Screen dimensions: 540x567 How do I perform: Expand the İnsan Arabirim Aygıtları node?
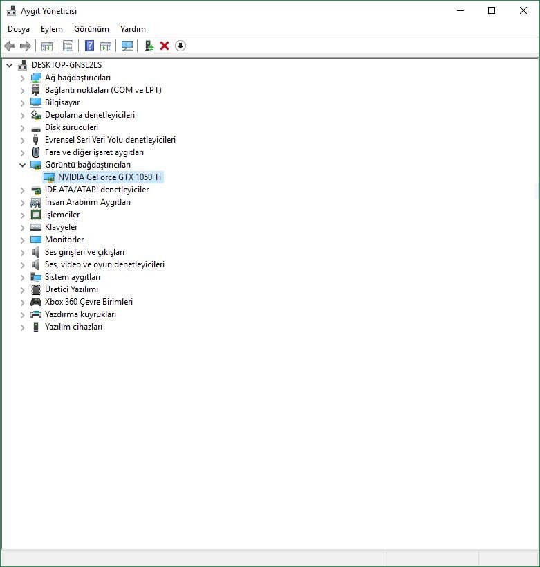[23, 202]
